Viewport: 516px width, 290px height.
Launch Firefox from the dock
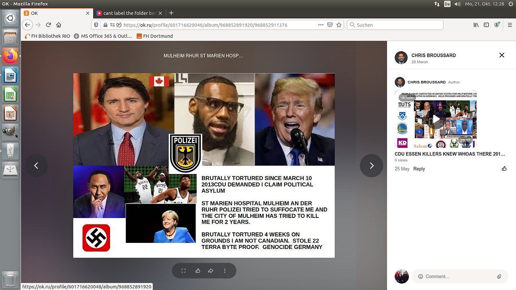(x=10, y=56)
